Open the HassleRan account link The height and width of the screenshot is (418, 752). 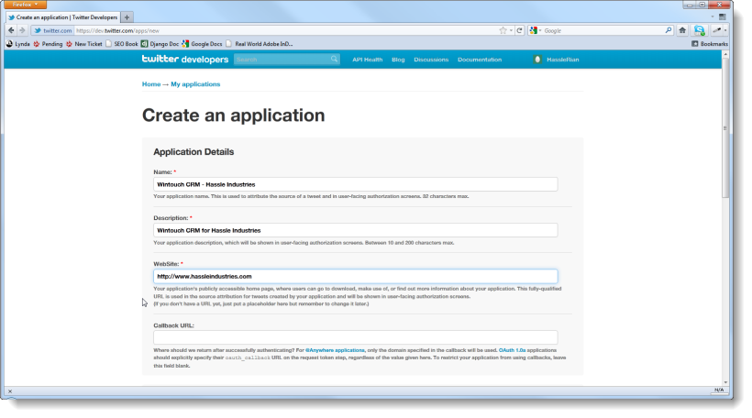click(563, 60)
